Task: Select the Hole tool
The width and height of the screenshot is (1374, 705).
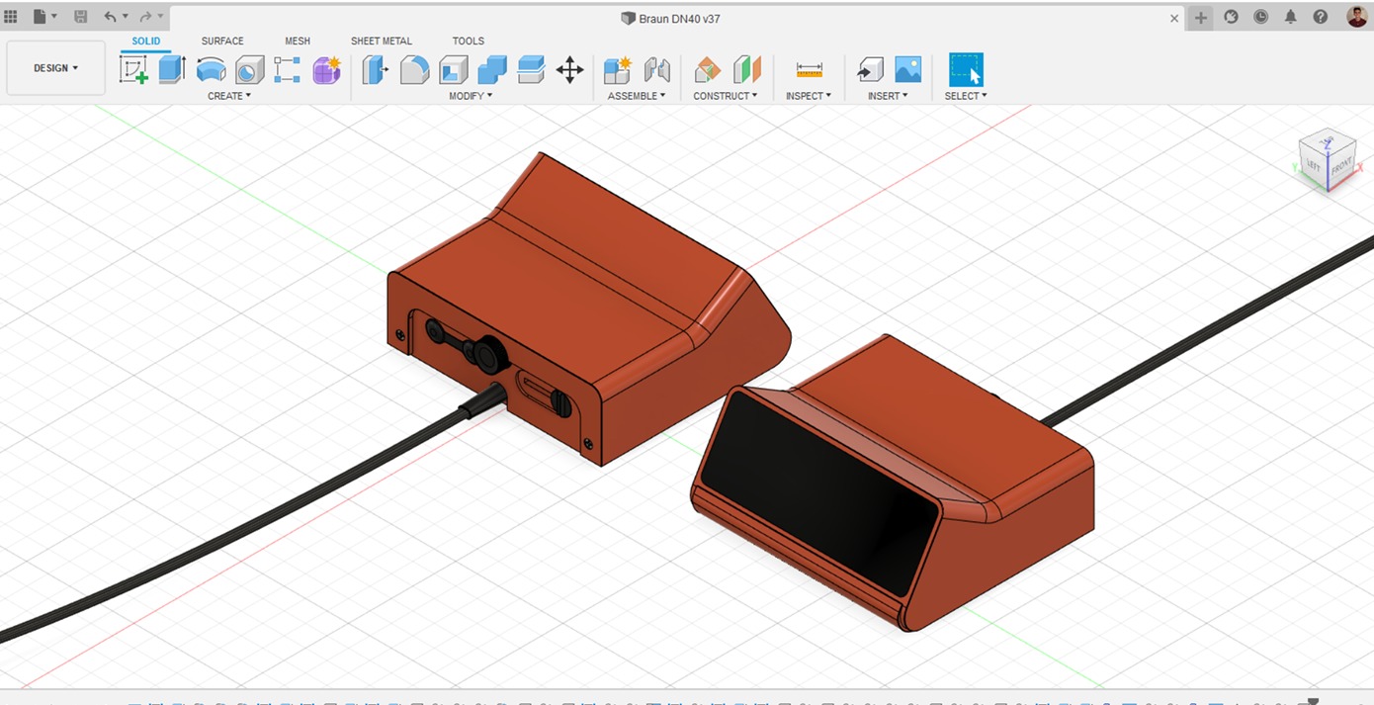Action: pos(249,69)
